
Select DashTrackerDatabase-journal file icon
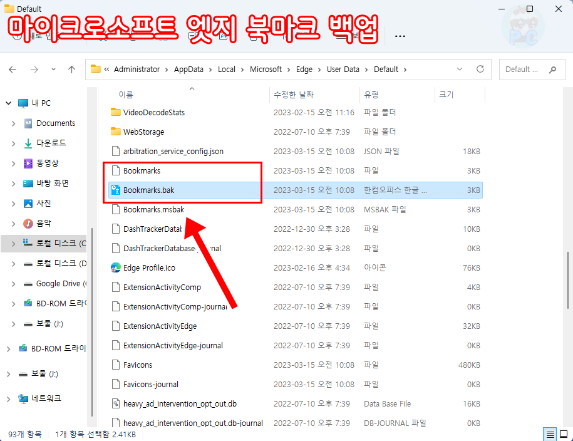tap(115, 248)
